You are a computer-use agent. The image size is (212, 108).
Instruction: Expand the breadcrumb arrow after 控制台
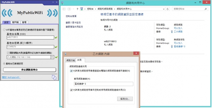[96, 9]
